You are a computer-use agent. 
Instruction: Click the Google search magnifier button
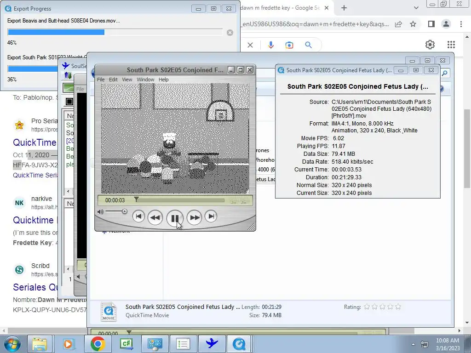308,45
